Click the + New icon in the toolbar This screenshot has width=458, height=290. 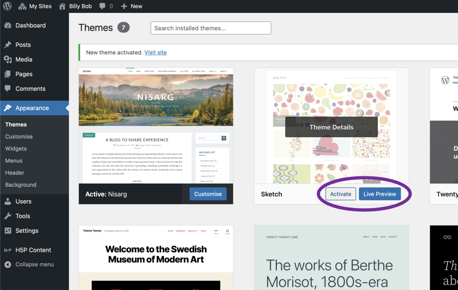click(x=123, y=6)
